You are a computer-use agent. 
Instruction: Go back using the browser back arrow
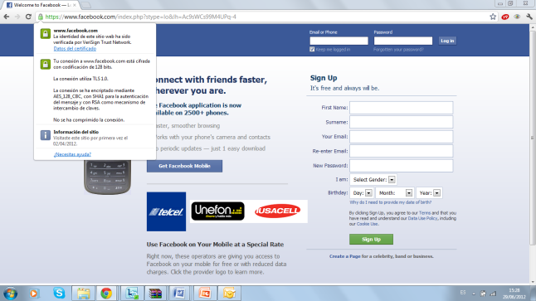7,17
